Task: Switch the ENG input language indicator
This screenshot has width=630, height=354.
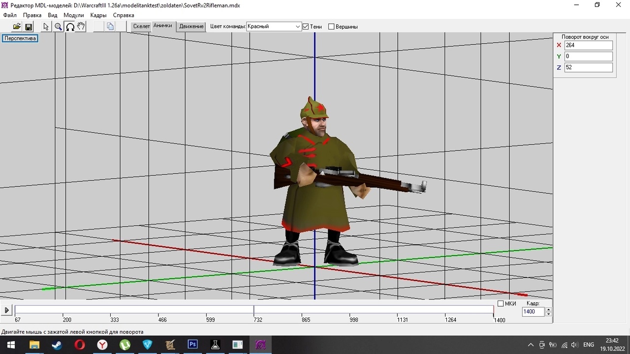Action: click(589, 345)
